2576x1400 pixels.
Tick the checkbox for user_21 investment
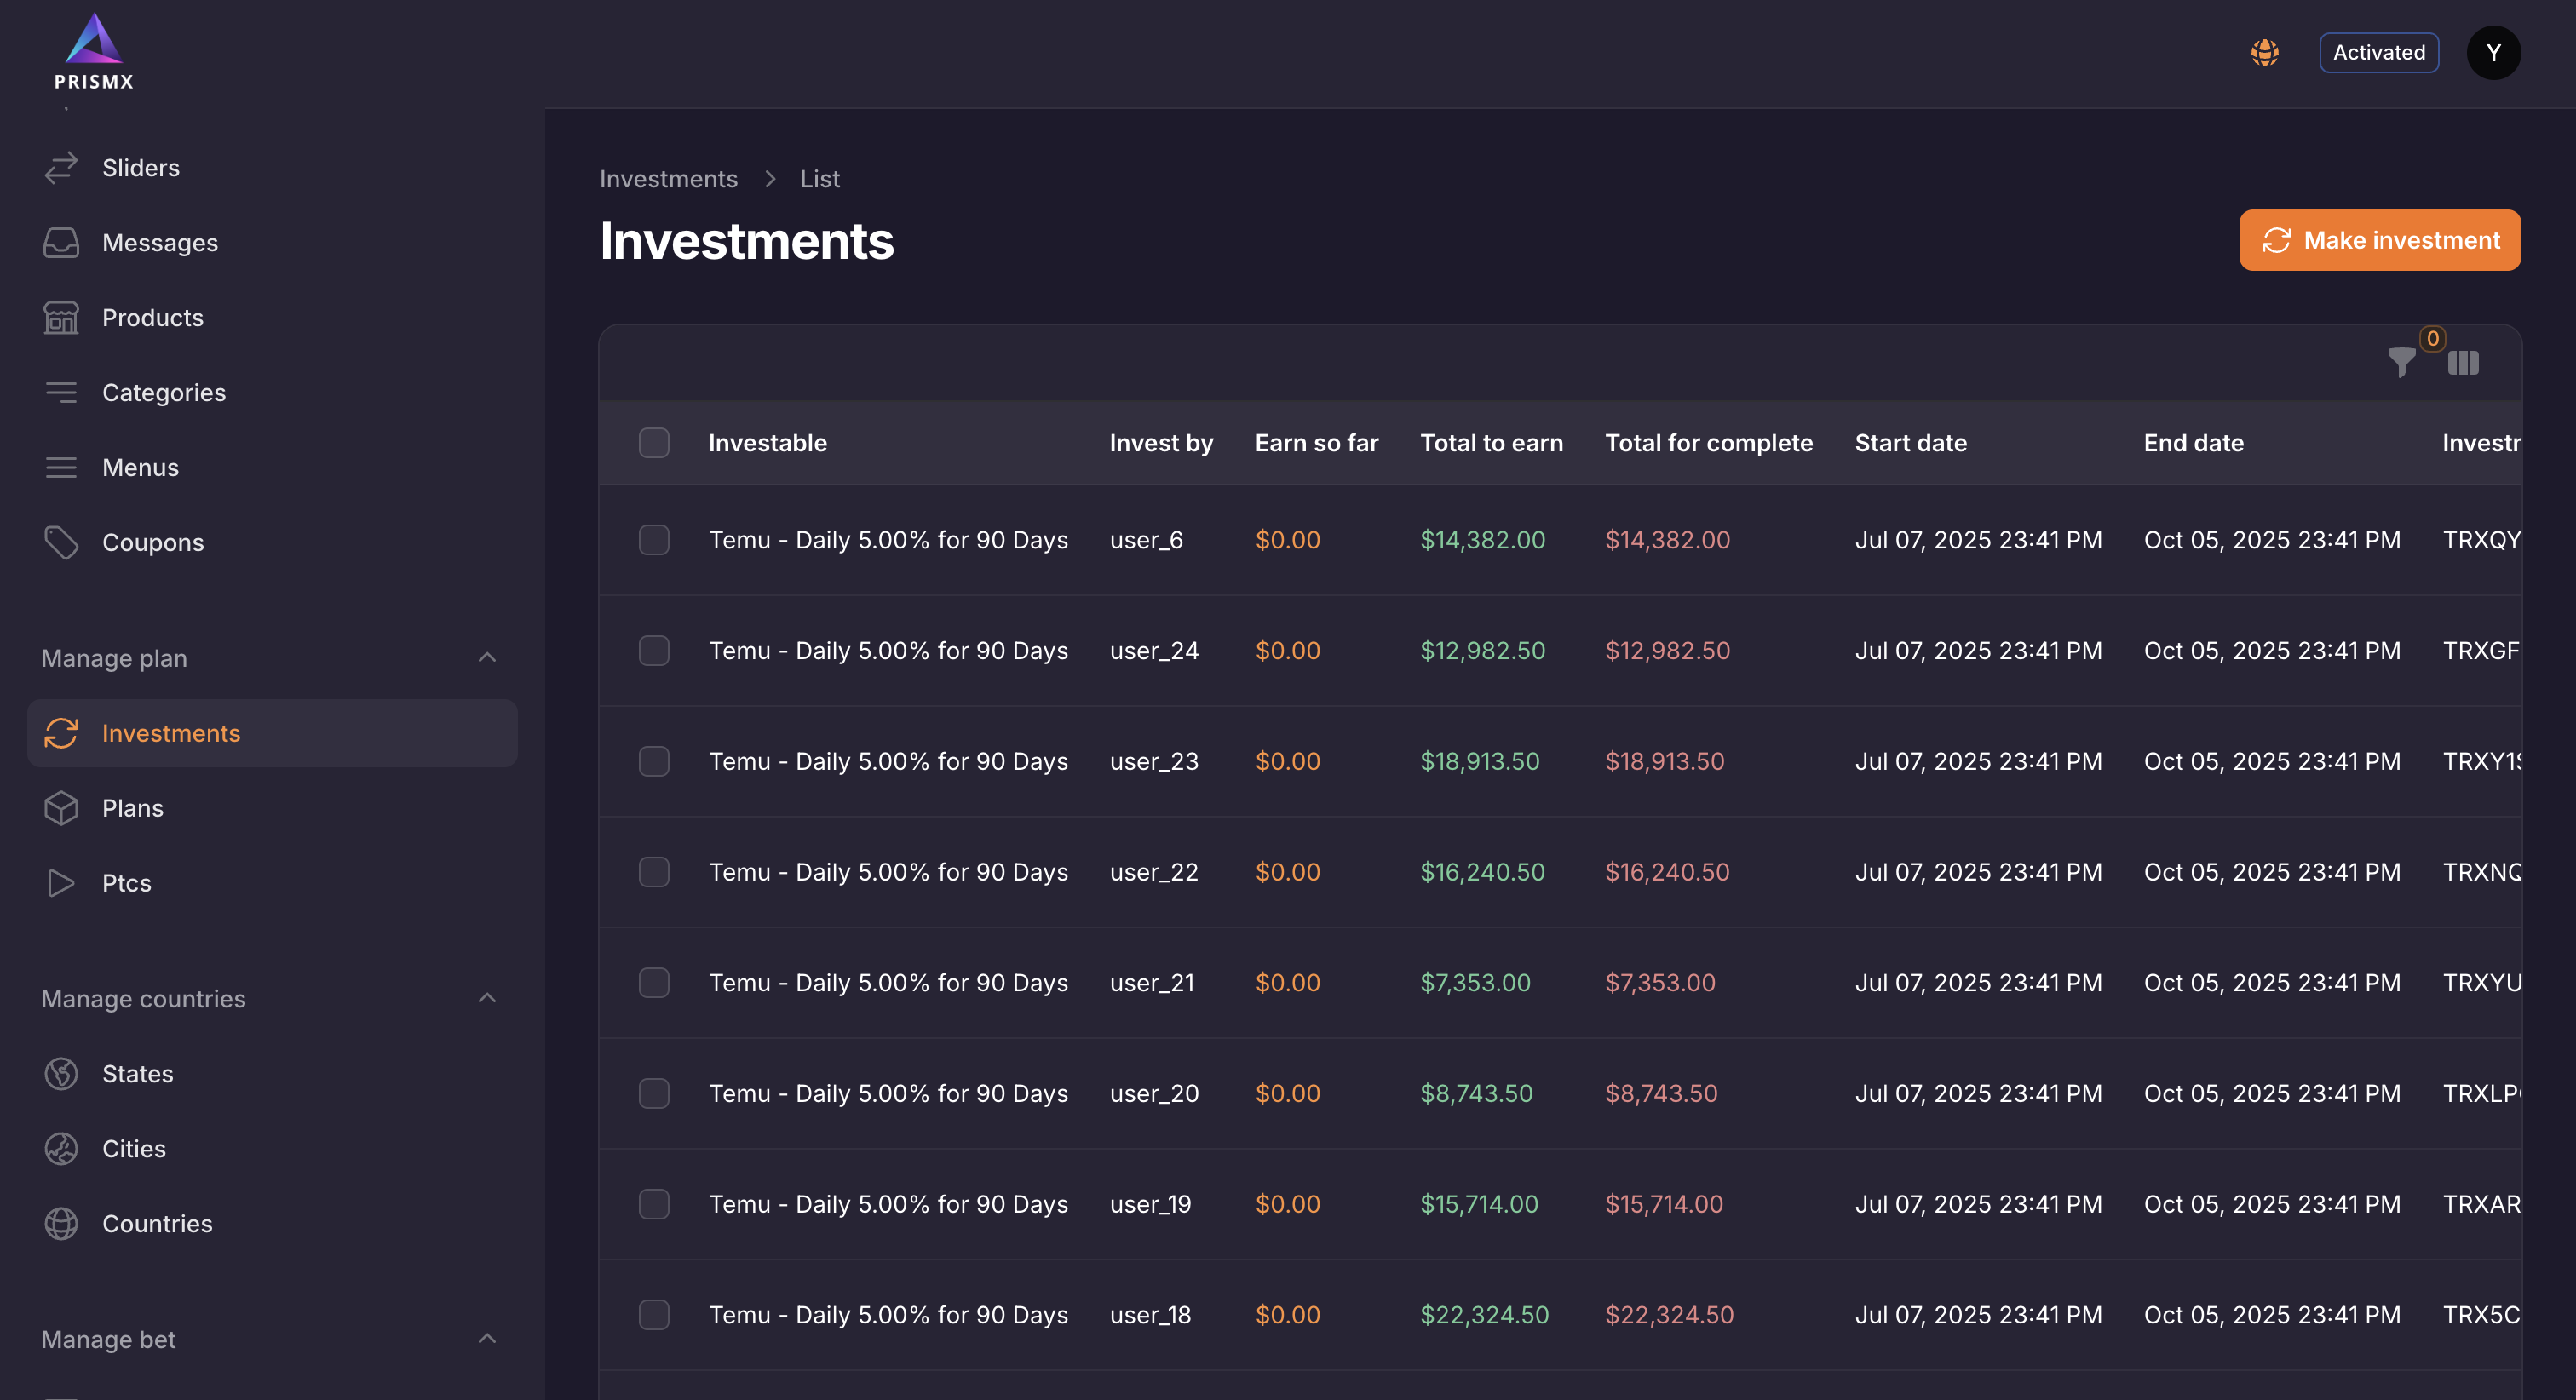coord(654,983)
